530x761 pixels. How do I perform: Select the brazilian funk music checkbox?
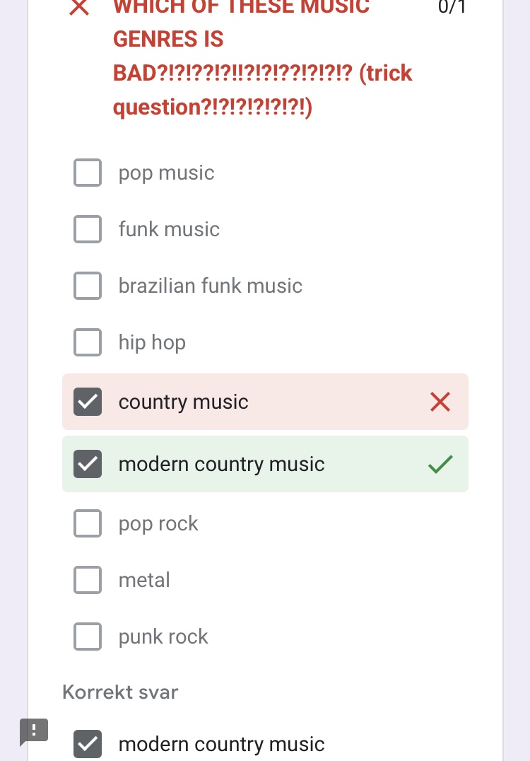click(x=88, y=286)
